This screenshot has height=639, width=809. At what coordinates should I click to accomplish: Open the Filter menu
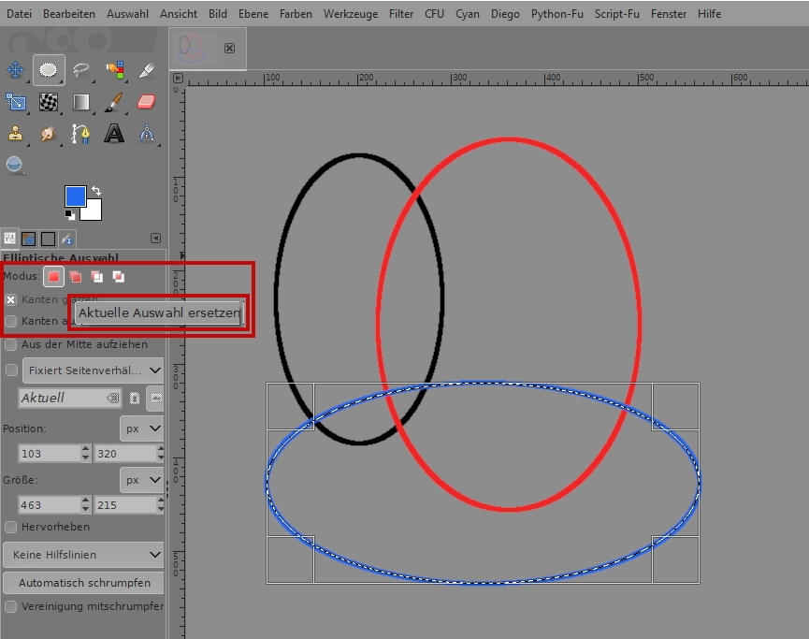coord(401,14)
